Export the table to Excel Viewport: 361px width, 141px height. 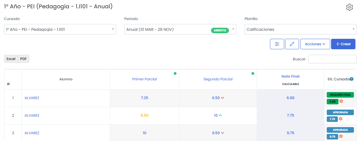click(11, 59)
